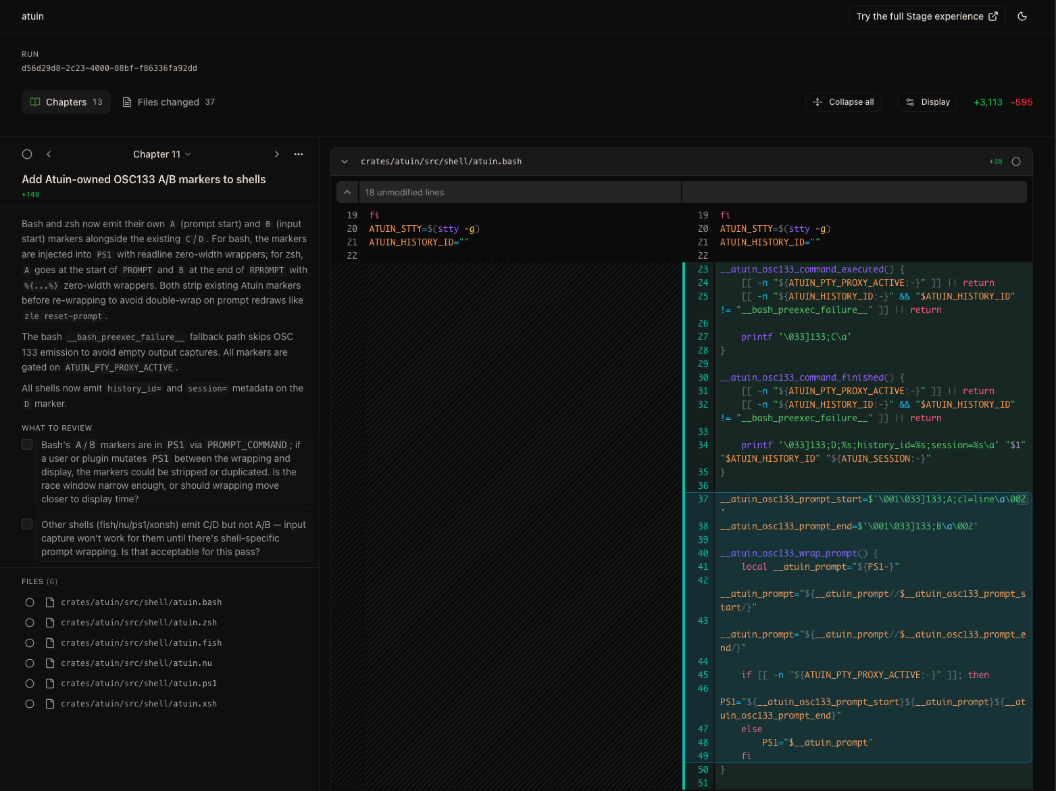
Task: Click the atuin project title
Action: click(x=32, y=16)
